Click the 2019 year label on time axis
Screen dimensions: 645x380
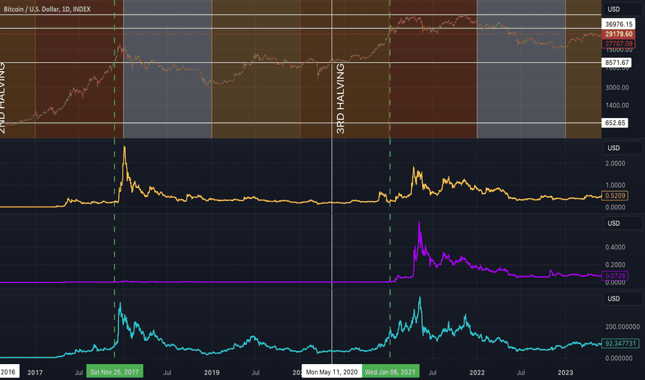212,372
